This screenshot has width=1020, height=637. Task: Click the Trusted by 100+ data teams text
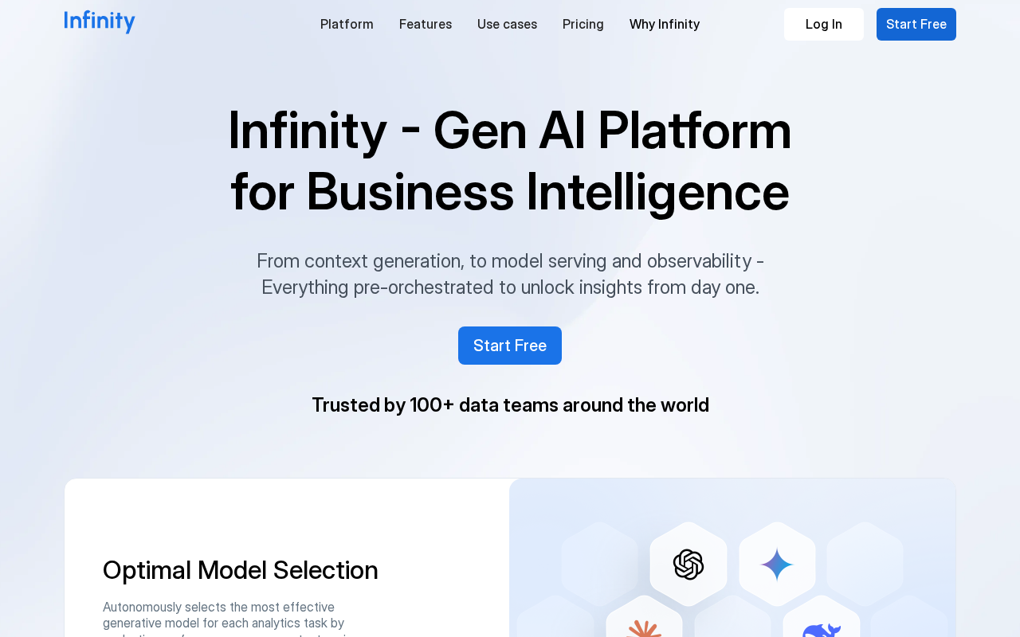(510, 405)
